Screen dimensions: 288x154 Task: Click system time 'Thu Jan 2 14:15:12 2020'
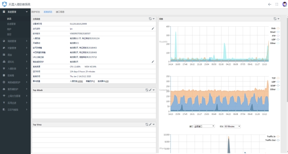[x=80, y=76]
